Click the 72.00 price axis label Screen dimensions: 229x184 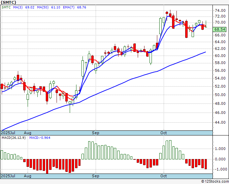pyautogui.click(x=220, y=16)
